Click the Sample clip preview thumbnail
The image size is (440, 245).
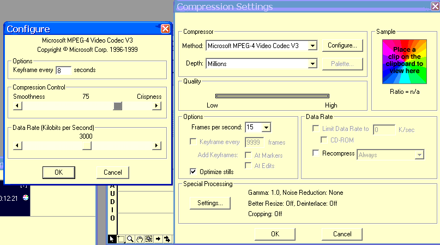tap(405, 62)
